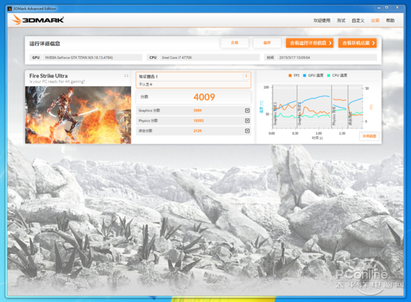Click the 不认显卡 warning message text
This screenshot has width=411, height=302.
pyautogui.click(x=145, y=84)
